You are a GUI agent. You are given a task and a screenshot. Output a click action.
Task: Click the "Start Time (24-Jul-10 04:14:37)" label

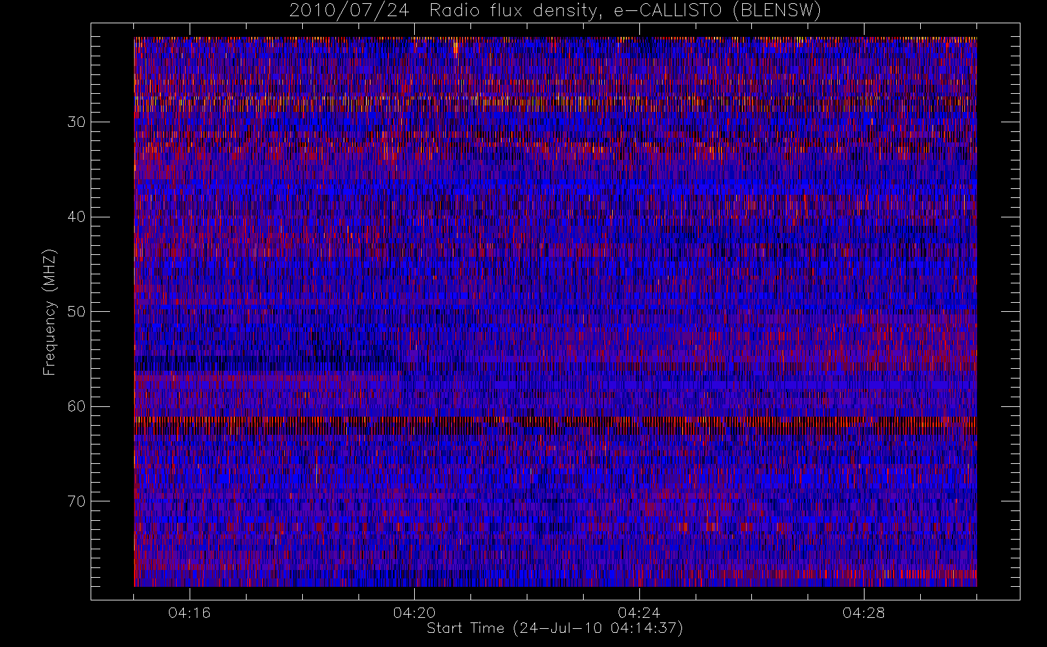[555, 628]
